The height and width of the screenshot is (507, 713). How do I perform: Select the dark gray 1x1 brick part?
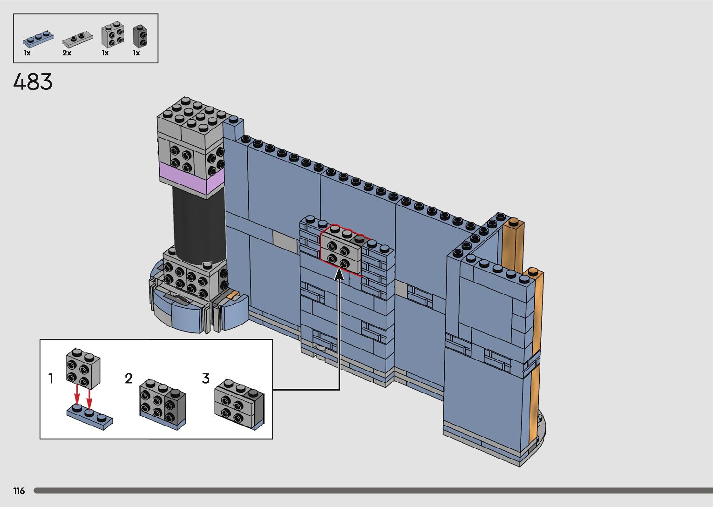point(140,35)
